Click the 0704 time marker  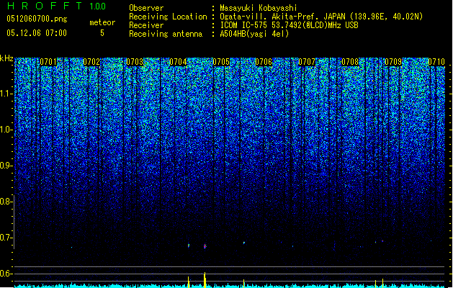pyautogui.click(x=178, y=62)
